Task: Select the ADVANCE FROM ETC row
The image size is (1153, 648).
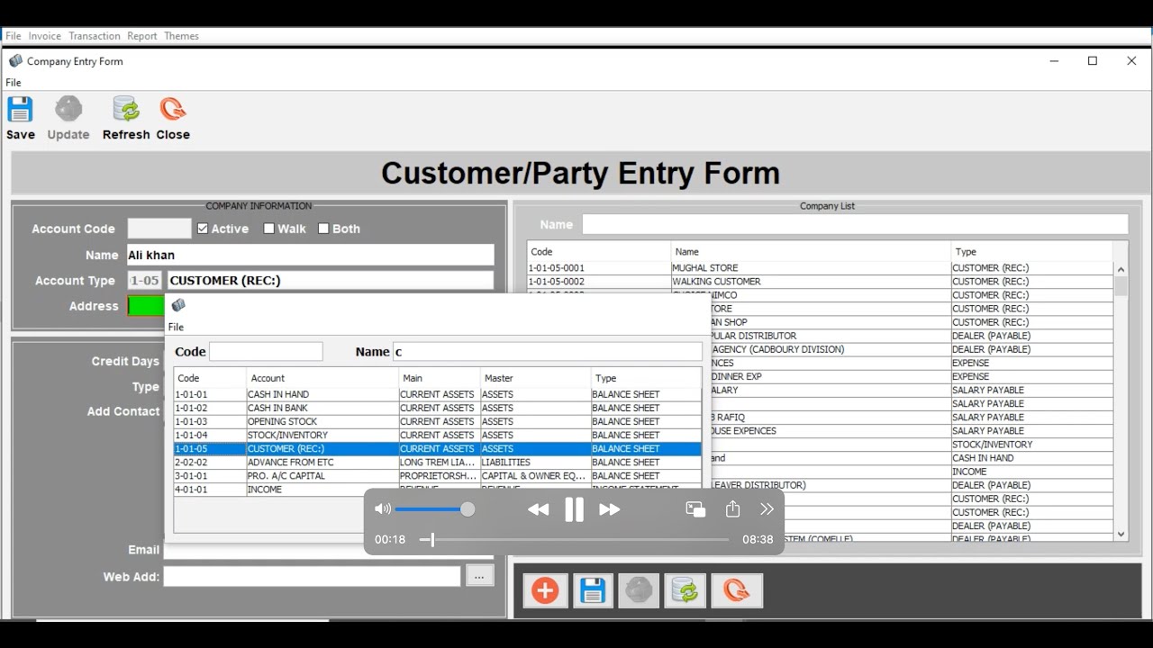Action: (437, 462)
